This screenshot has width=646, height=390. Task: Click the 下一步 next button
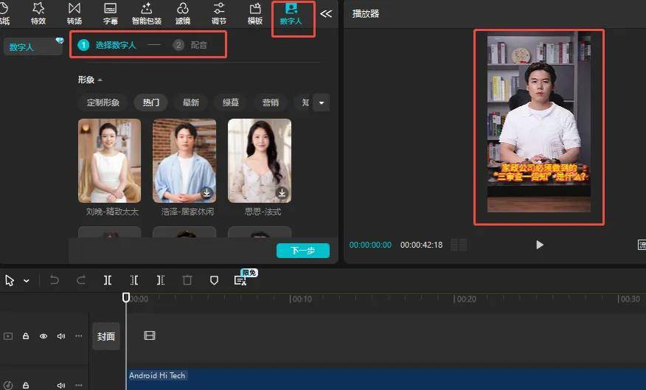point(302,251)
